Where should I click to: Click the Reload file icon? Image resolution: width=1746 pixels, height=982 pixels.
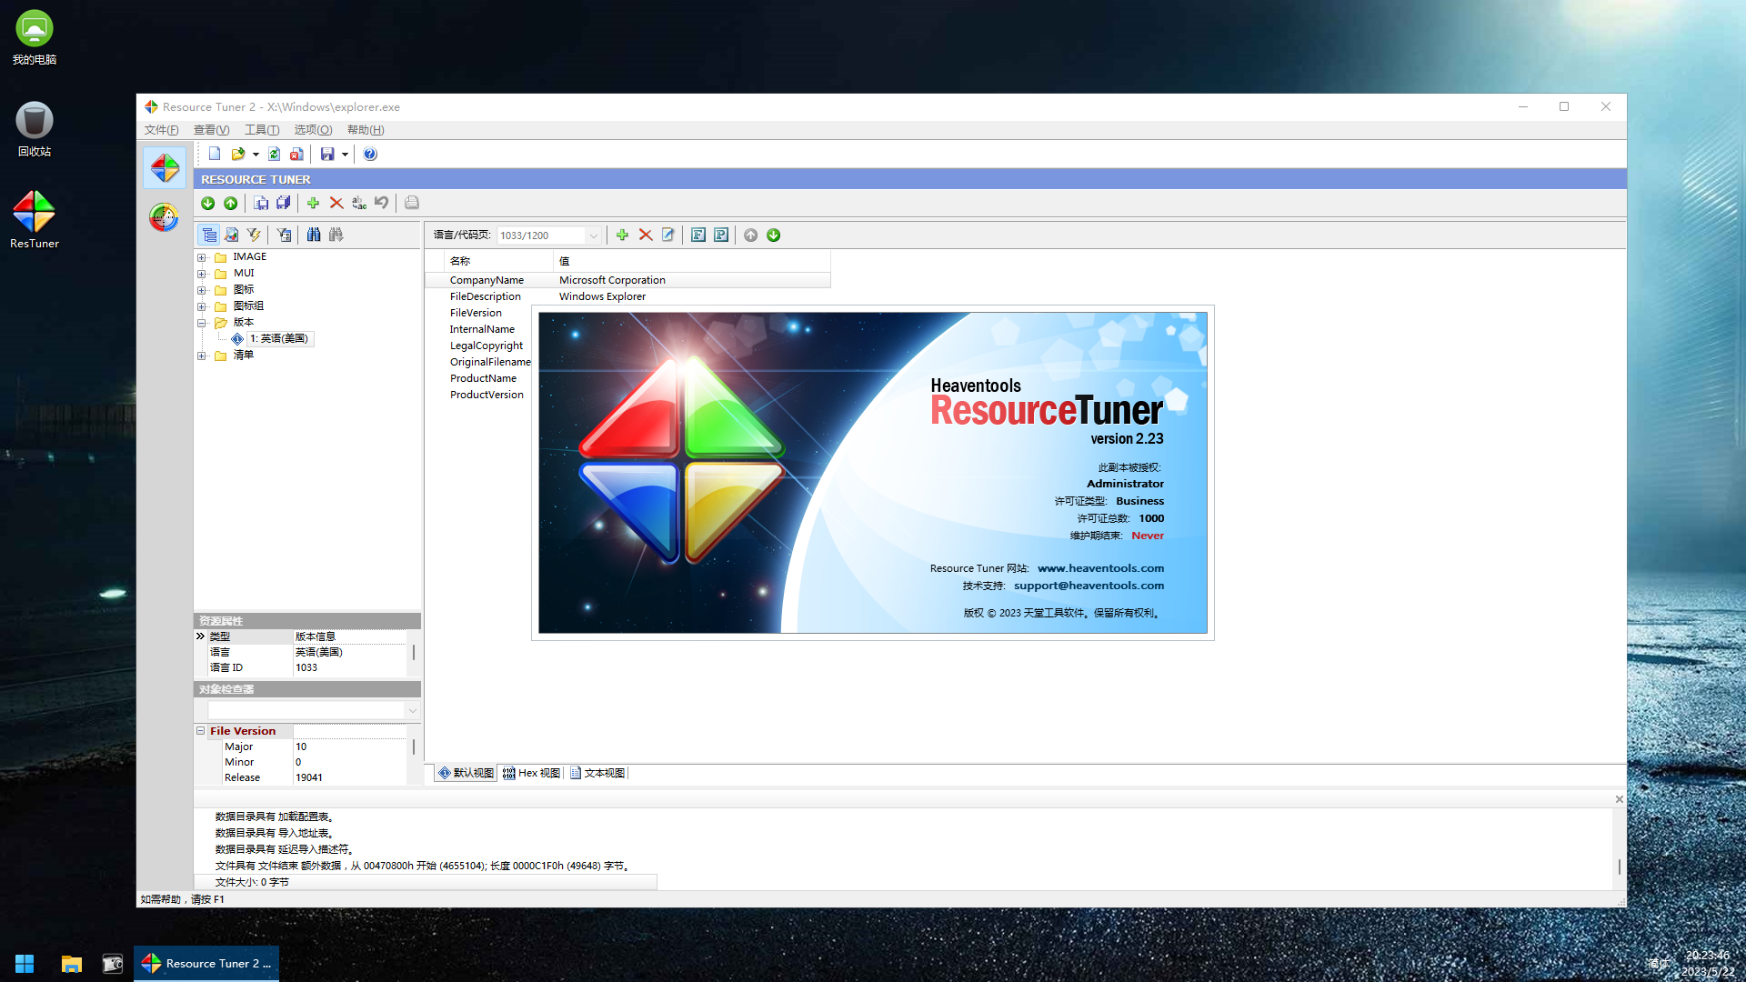274,154
